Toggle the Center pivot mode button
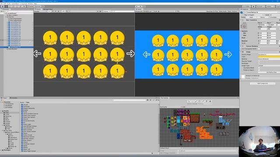 pyautogui.click(x=30, y=7)
